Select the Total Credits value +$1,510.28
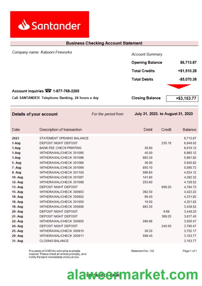The width and height of the screenshot is (202, 286). click(187, 71)
